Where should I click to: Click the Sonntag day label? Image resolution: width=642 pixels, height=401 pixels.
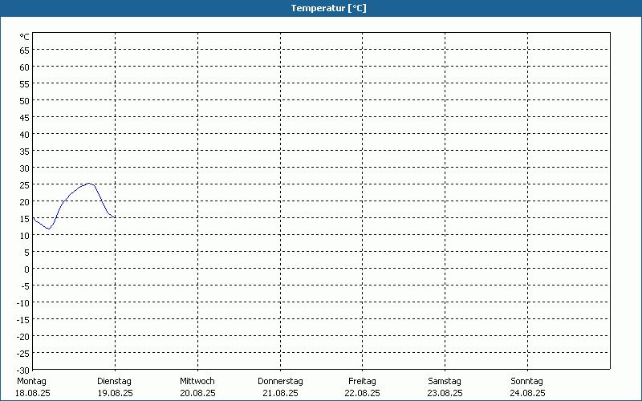click(527, 382)
